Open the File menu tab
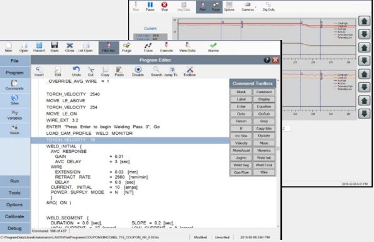Screen dimensions: 374x242 point(15,61)
